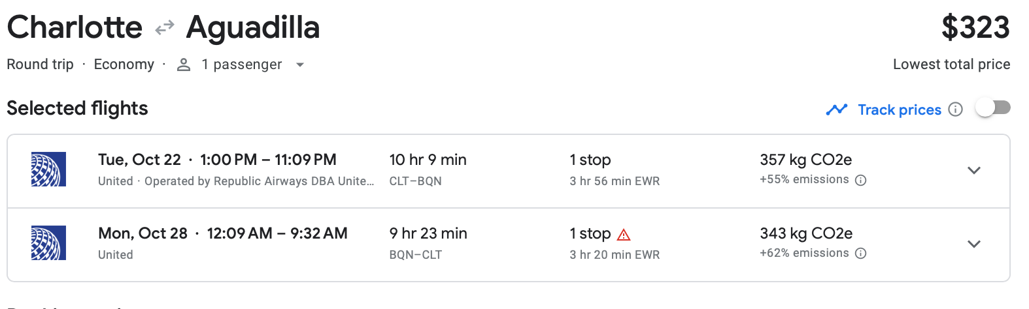
Task: Click the passenger person icon
Action: [x=184, y=65]
